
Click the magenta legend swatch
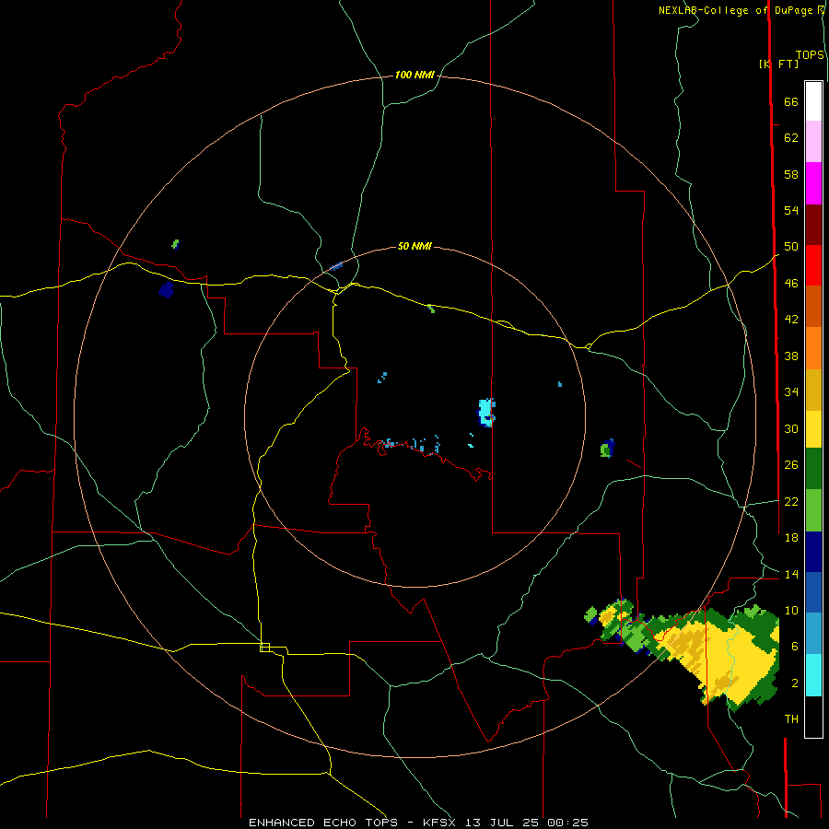[813, 183]
